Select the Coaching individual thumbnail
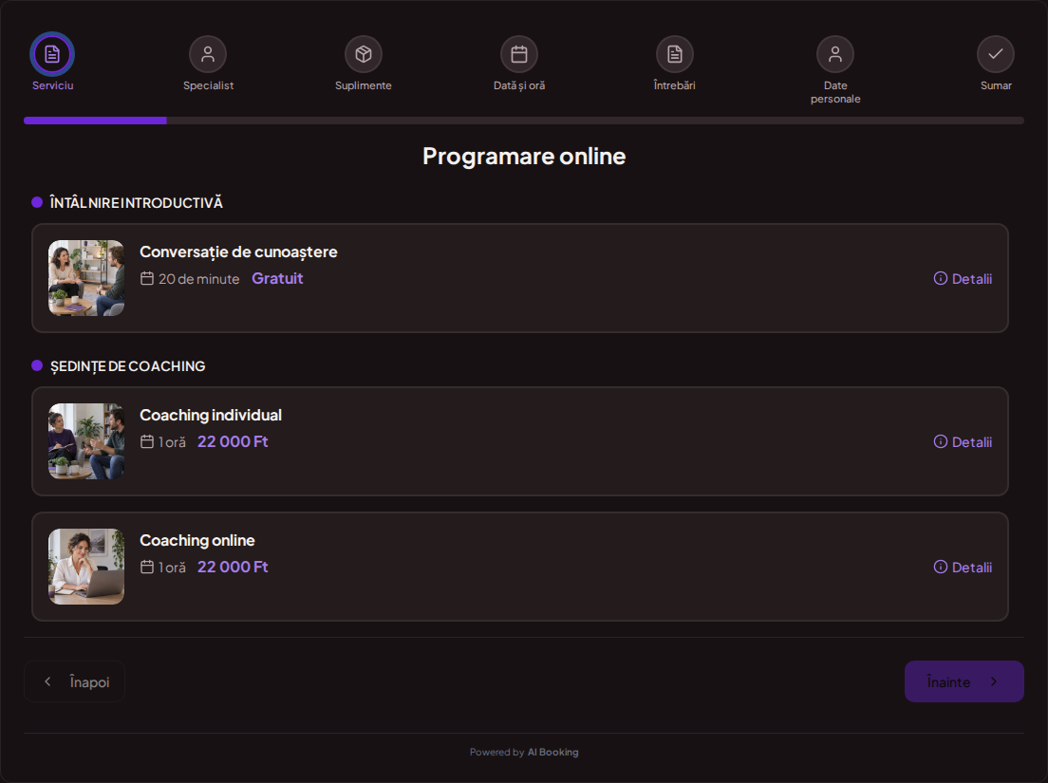The height and width of the screenshot is (783, 1048). [x=86, y=441]
